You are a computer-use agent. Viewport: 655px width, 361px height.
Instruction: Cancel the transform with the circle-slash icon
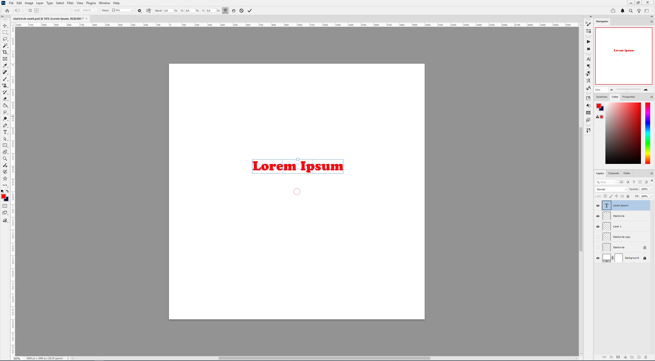(241, 10)
